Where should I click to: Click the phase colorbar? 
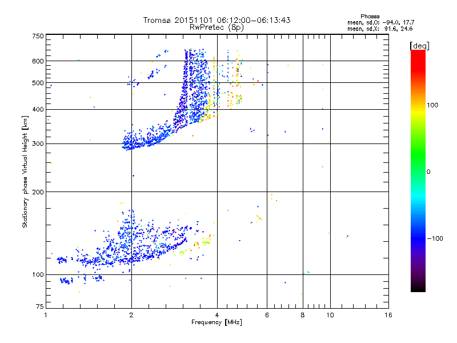418,170
